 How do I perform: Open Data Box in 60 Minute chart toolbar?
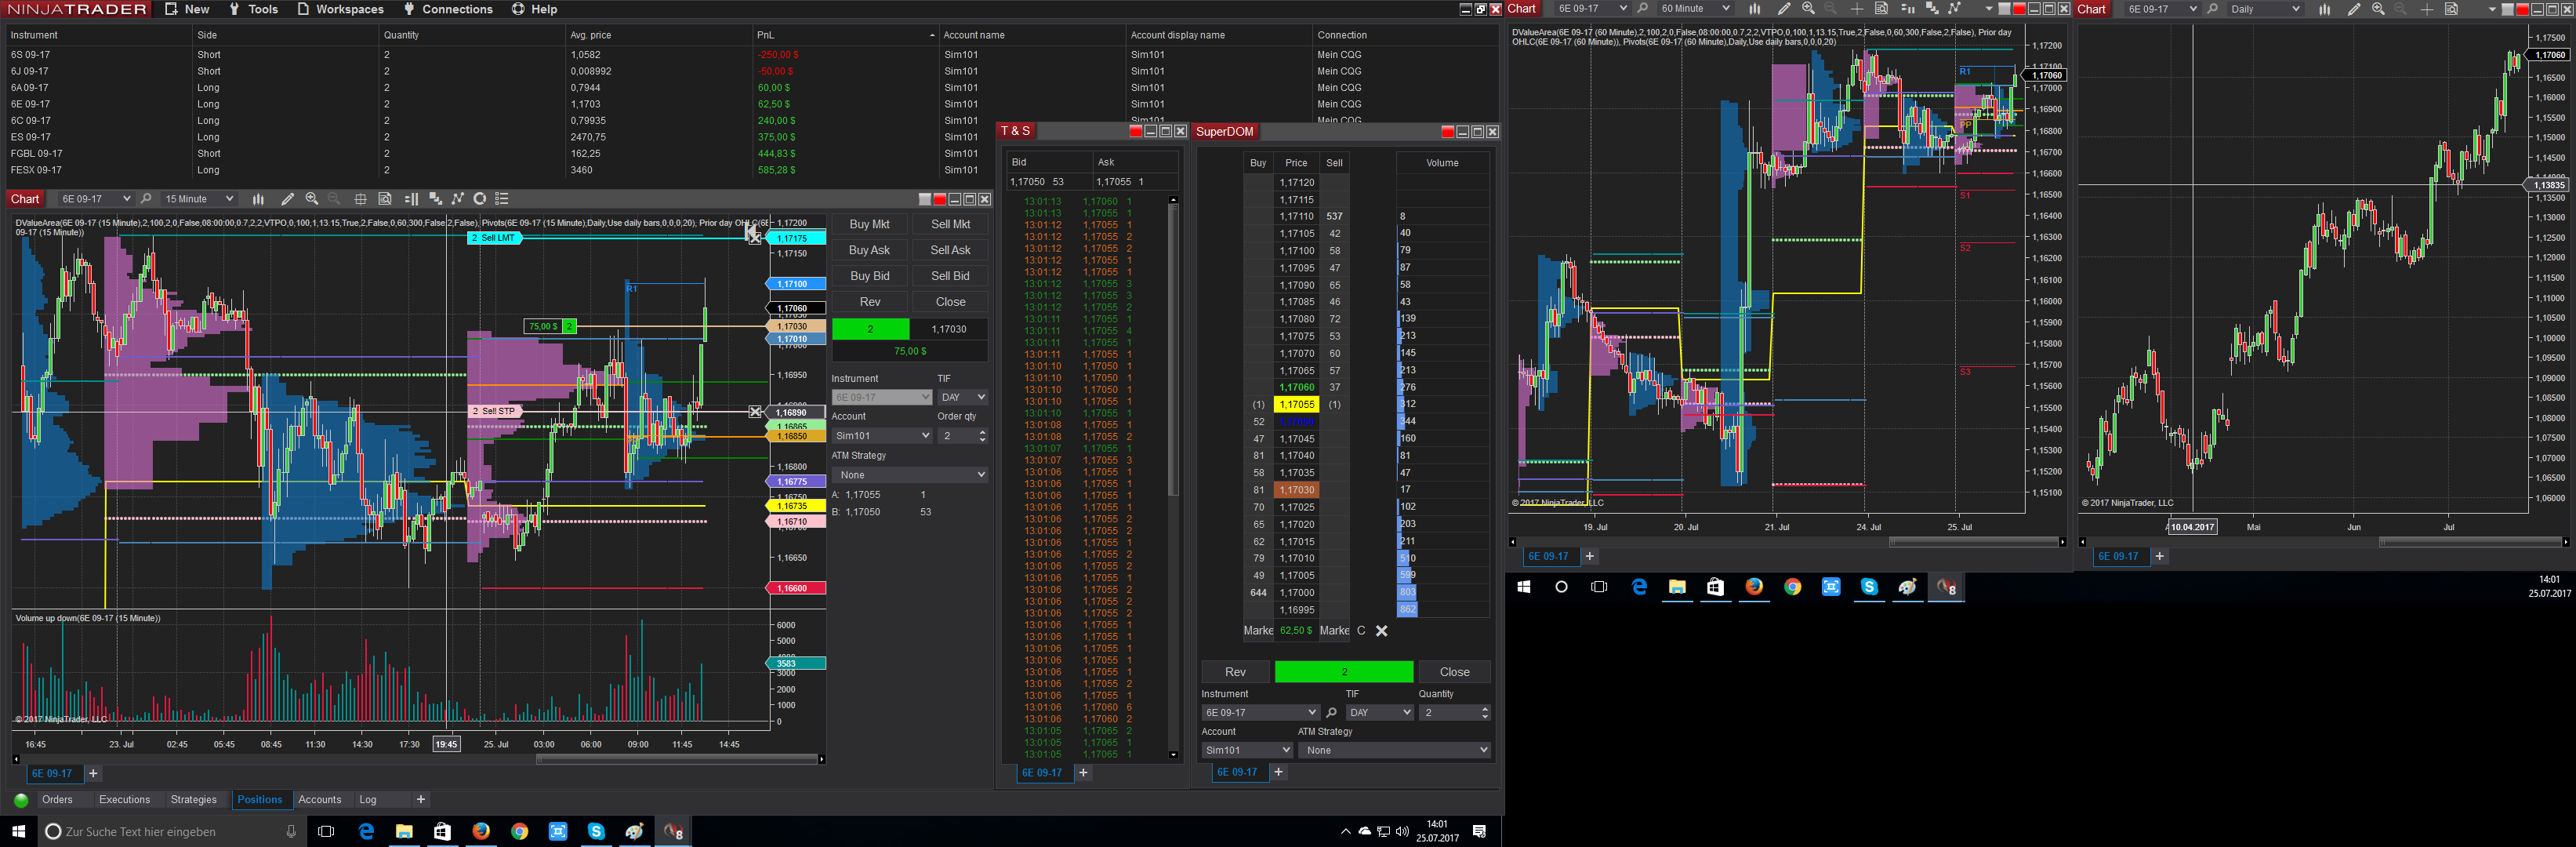point(1881,9)
